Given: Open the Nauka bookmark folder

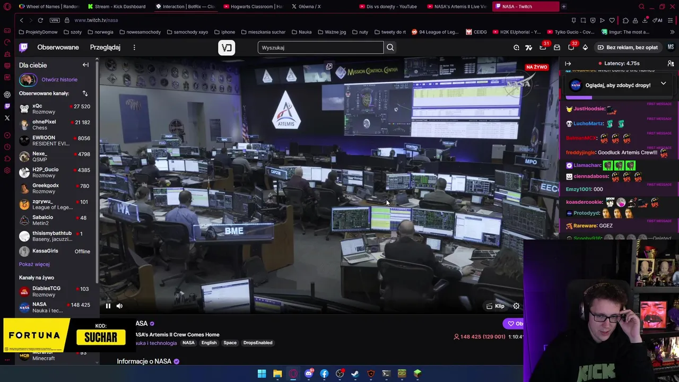Looking at the screenshot, I should tap(301, 32).
